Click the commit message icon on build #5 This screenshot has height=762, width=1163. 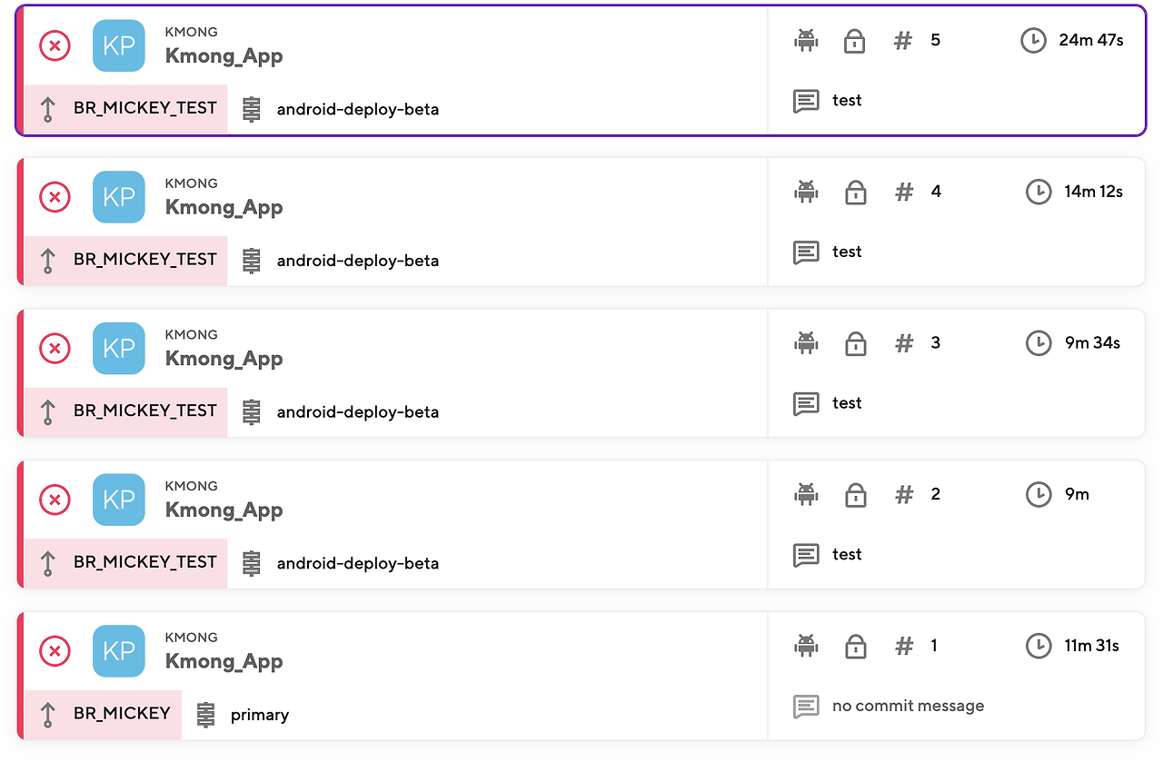pyautogui.click(x=806, y=101)
